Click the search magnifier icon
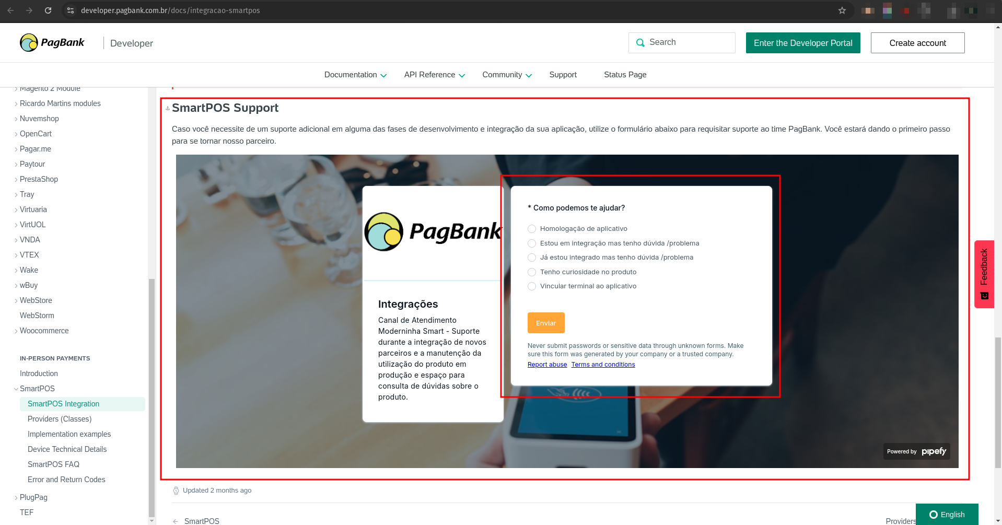This screenshot has width=1002, height=525. coord(640,43)
